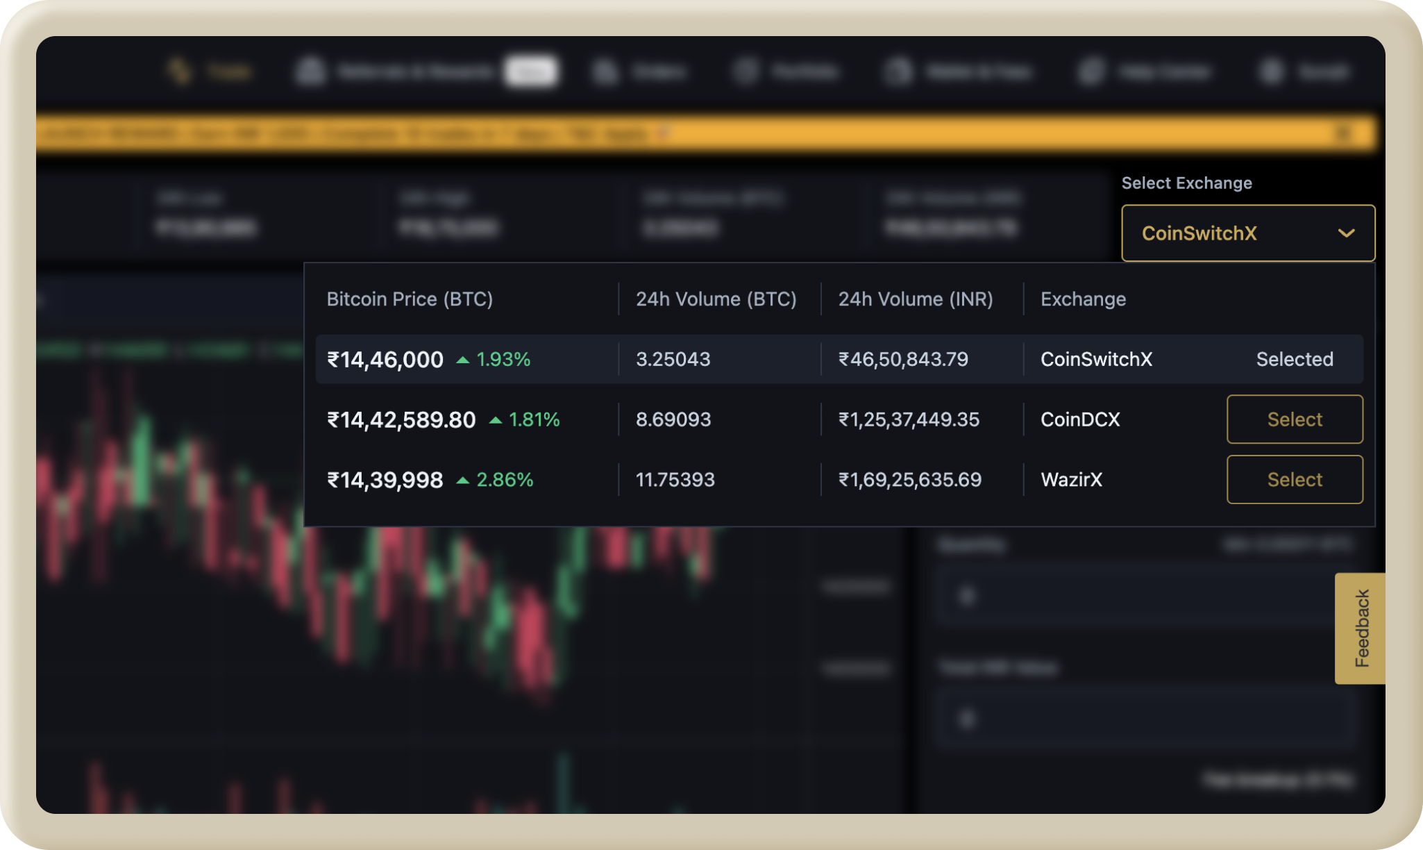
Task: Click the green up arrow beside 2.86%
Action: [x=462, y=481]
